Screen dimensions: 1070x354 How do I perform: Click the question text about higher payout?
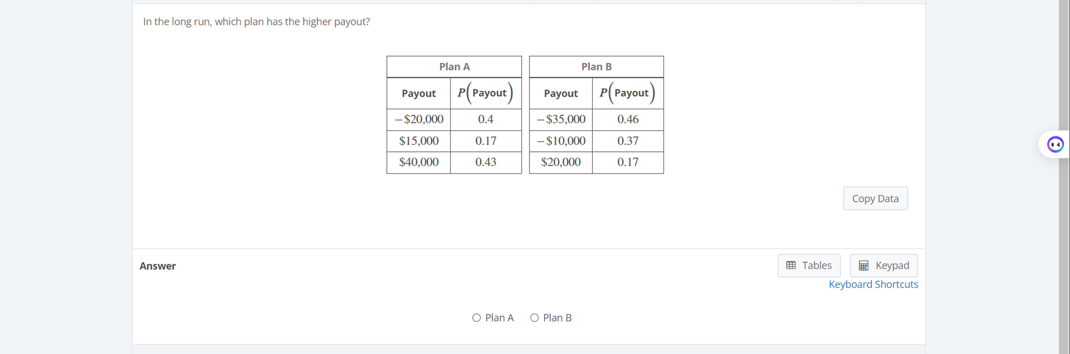pos(257,21)
